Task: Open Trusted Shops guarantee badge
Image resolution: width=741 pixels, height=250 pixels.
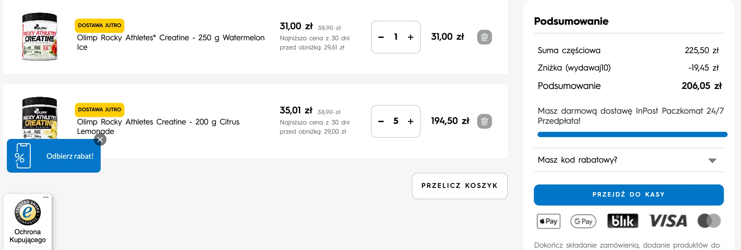Action: click(28, 212)
